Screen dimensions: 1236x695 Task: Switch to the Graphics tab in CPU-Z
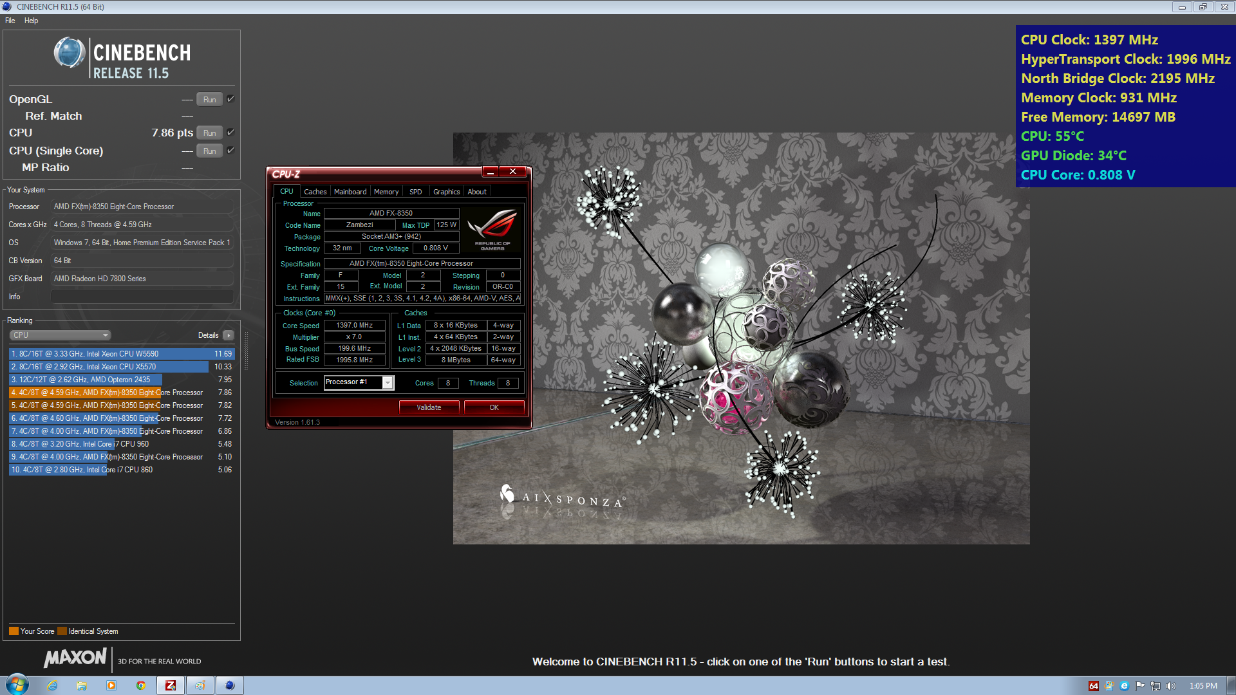(446, 192)
